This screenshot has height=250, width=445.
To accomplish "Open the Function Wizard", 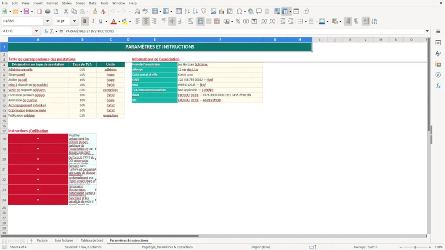I will [46, 31].
